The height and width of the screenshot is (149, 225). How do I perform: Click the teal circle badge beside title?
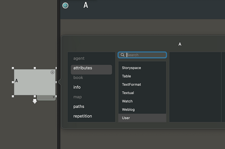pos(66,5)
